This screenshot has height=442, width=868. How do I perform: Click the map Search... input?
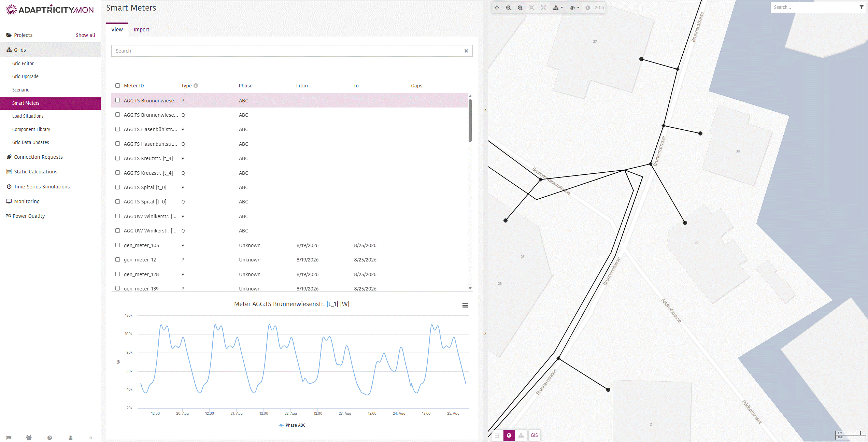tap(814, 7)
